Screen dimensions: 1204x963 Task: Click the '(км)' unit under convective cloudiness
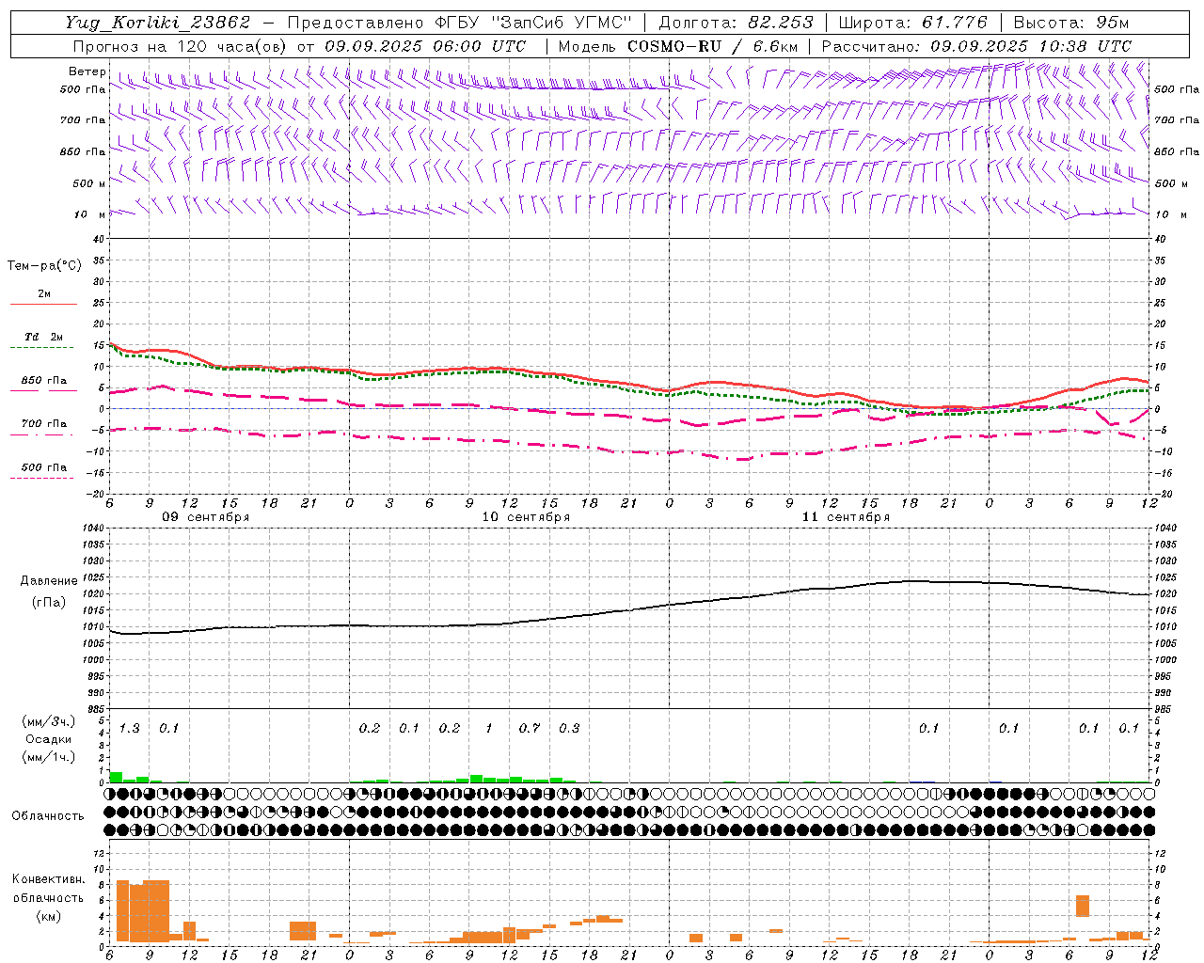48,916
